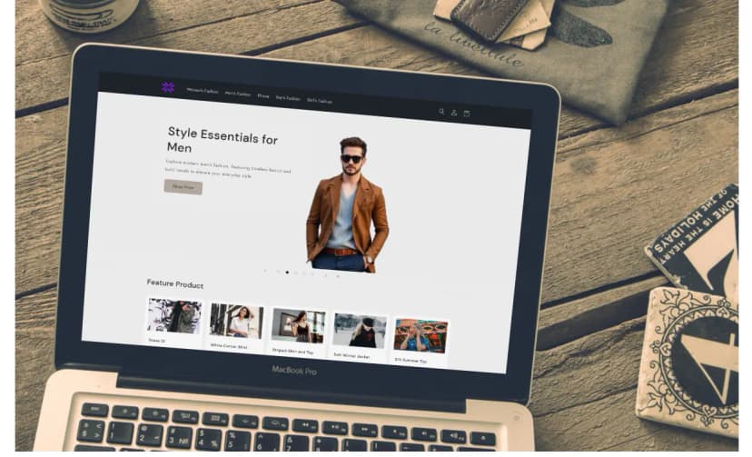
Task: Open the White Cotton Shirt product image
Action: point(236,321)
